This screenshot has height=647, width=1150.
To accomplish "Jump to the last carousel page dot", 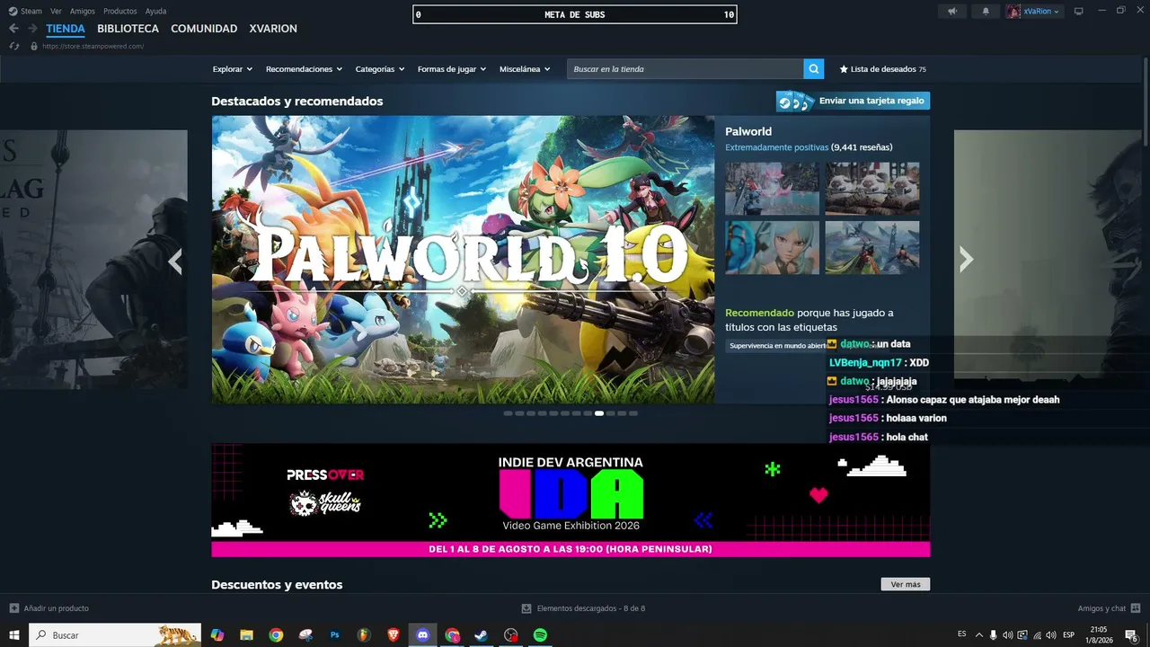I will click(633, 413).
